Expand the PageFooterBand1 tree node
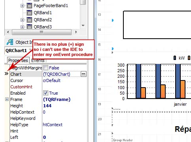 click(22, 6)
